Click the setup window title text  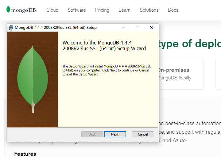tap(56, 28)
